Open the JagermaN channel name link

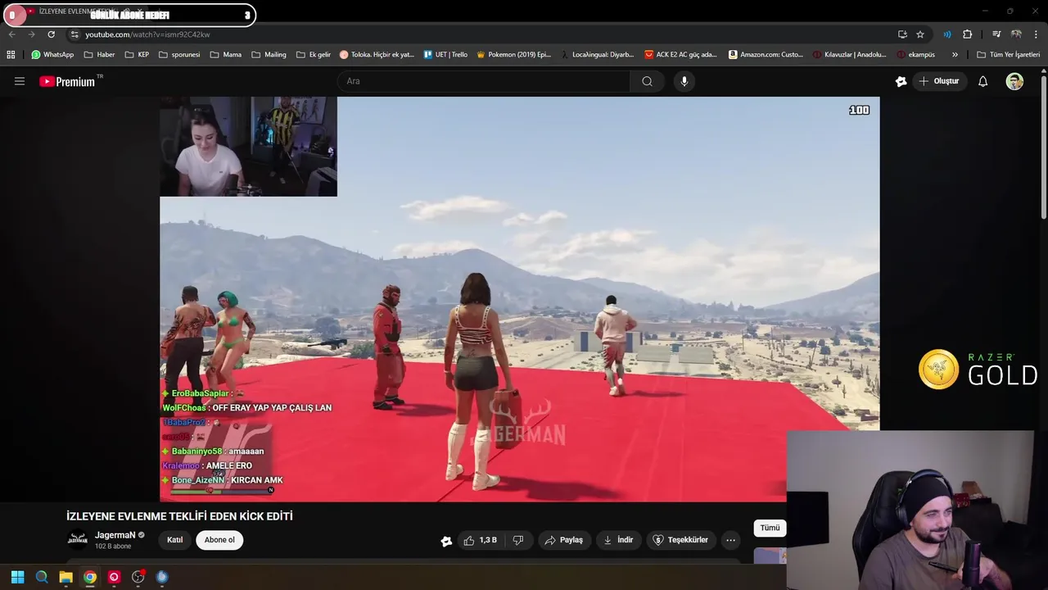[115, 535]
